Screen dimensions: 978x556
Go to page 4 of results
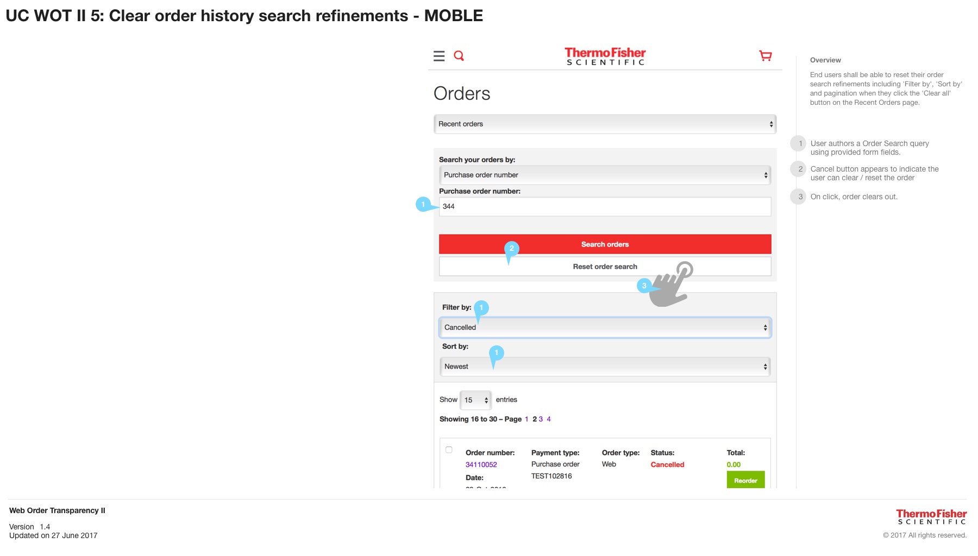point(549,419)
